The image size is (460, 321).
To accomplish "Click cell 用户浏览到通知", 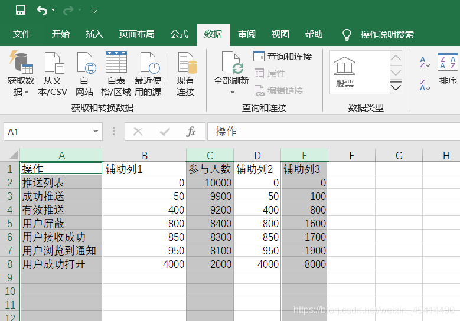I will [x=61, y=250].
